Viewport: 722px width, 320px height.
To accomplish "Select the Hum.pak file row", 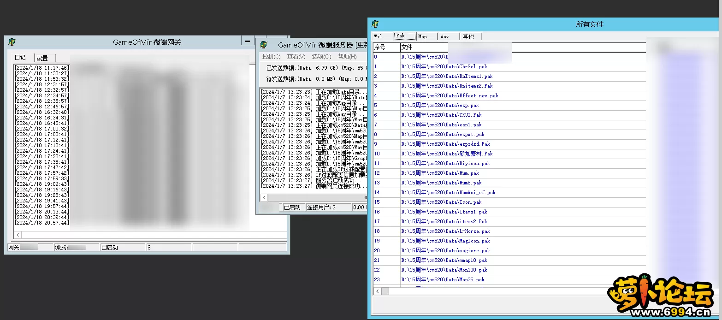I will click(x=509, y=173).
